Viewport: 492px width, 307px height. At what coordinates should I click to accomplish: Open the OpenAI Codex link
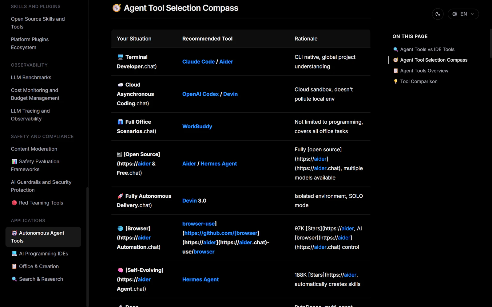[200, 94]
